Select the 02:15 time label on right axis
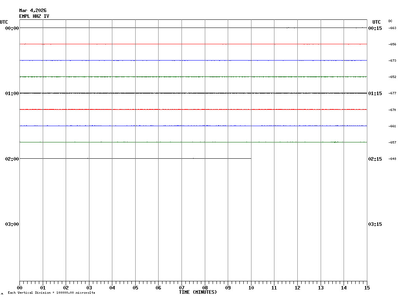 pyautogui.click(x=375, y=159)
